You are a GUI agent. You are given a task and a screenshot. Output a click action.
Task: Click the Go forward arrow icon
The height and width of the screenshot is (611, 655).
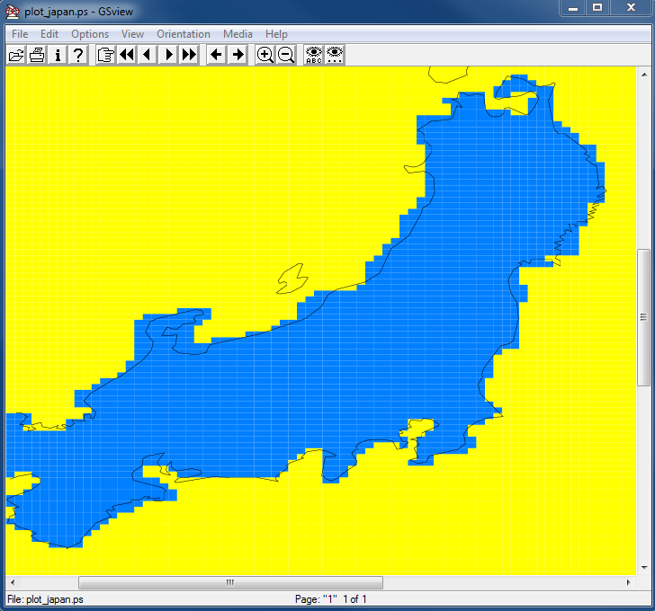click(238, 55)
